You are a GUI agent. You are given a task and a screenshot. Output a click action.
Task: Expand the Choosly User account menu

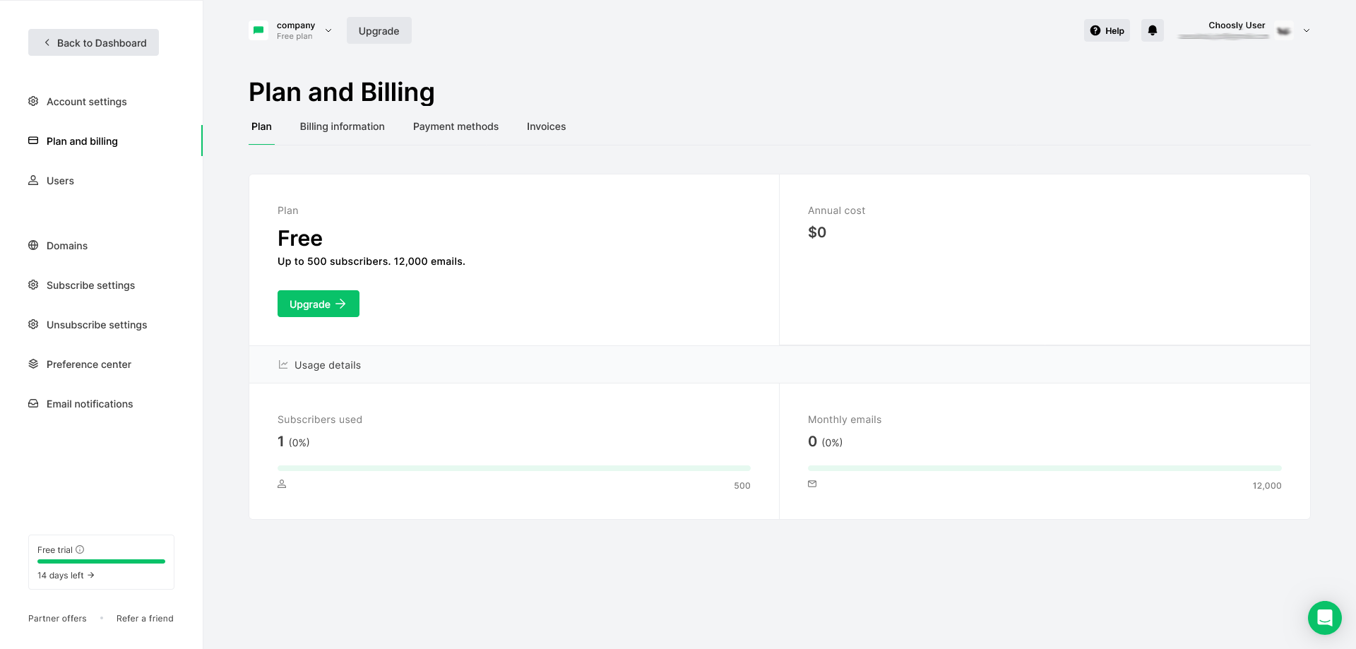tap(1307, 30)
